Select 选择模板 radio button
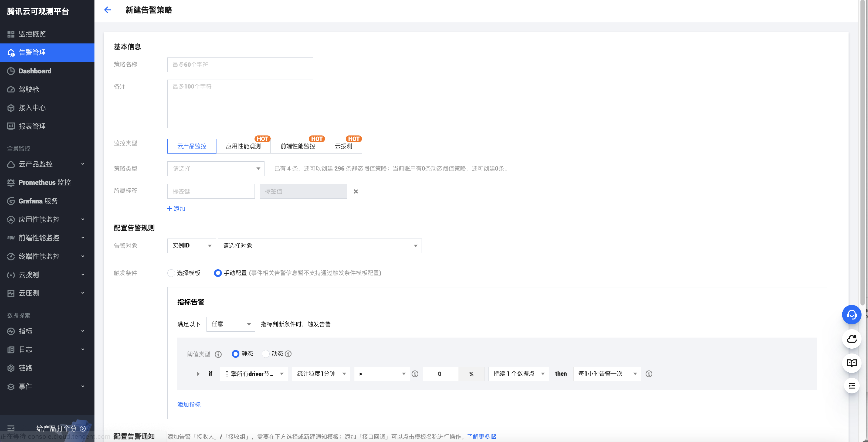This screenshot has width=868, height=442. click(x=171, y=273)
